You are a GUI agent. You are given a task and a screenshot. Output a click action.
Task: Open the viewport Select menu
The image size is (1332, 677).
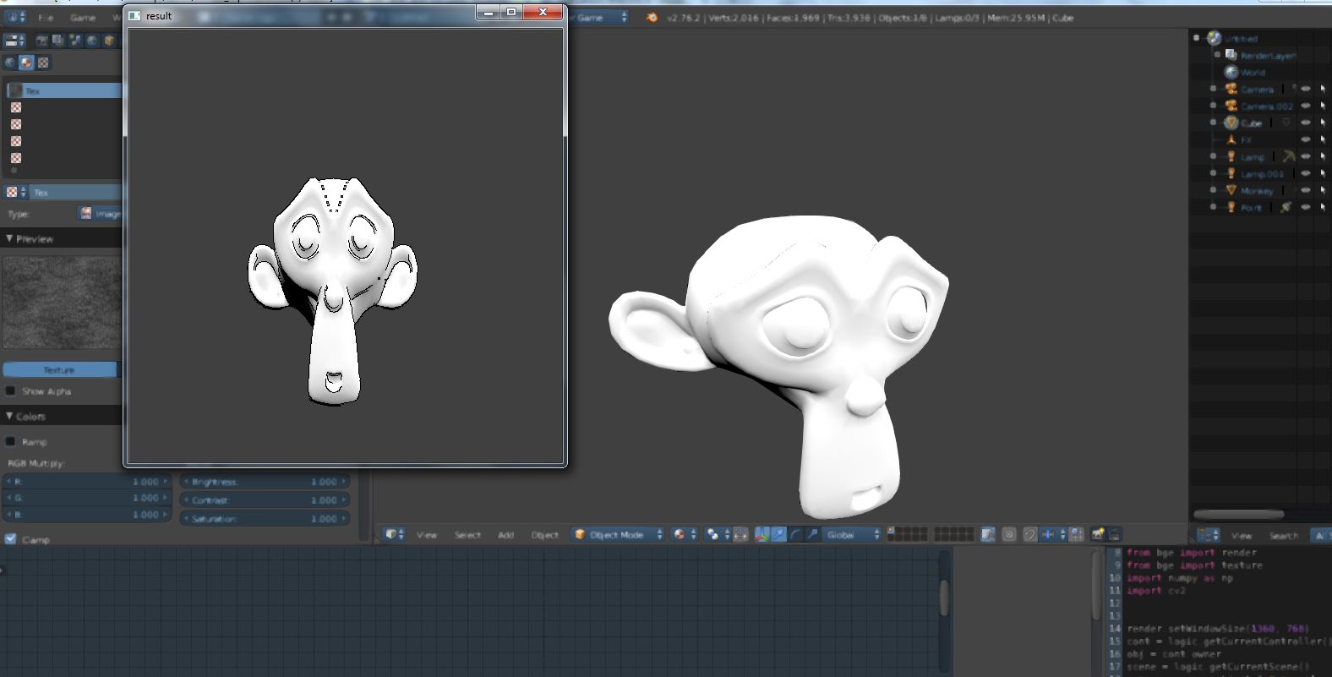[467, 535]
